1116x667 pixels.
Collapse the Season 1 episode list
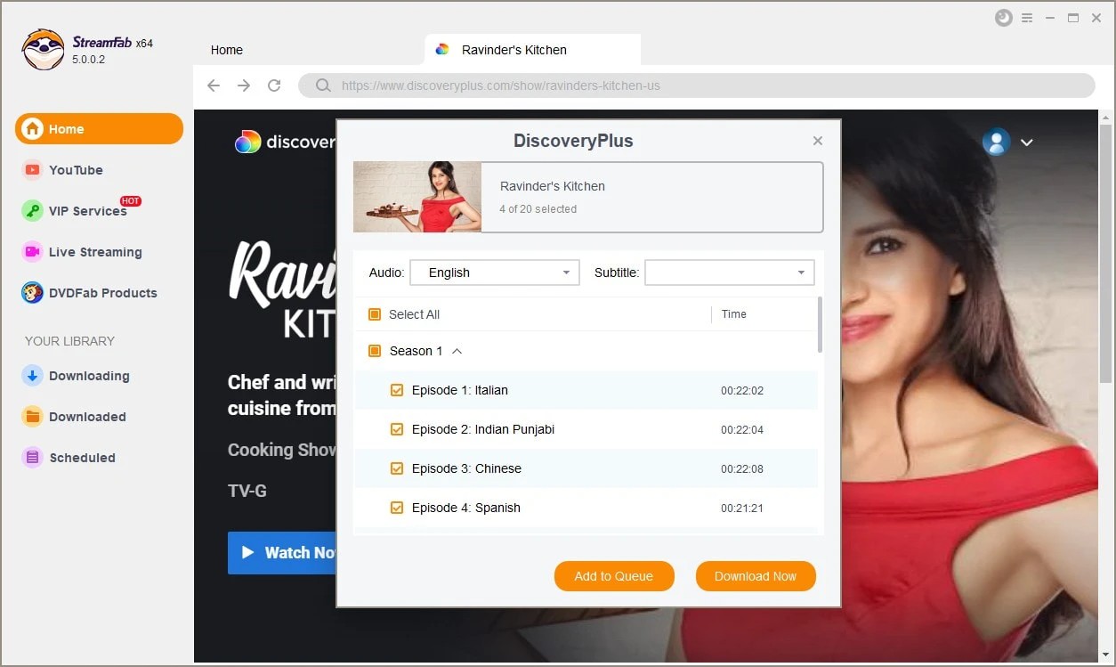coord(456,351)
